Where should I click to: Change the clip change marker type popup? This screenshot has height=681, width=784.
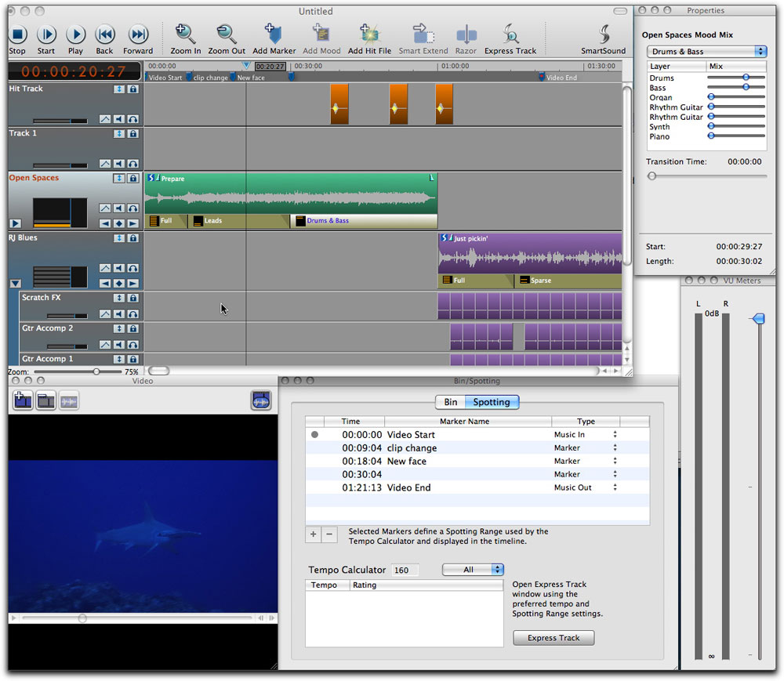615,447
